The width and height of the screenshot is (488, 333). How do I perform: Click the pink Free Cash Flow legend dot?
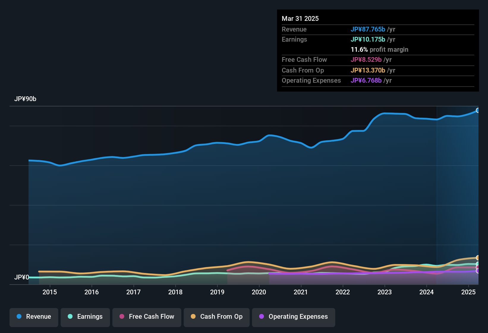pos(122,317)
